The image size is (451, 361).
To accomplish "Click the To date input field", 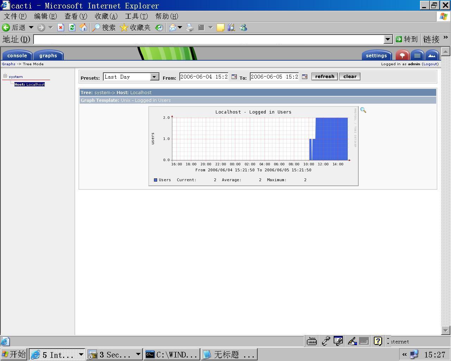I will click(x=274, y=77).
